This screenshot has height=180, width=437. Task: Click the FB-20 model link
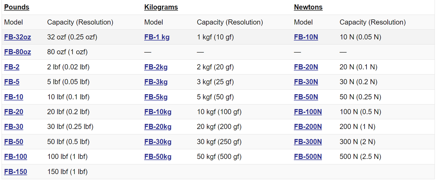pos(14,112)
